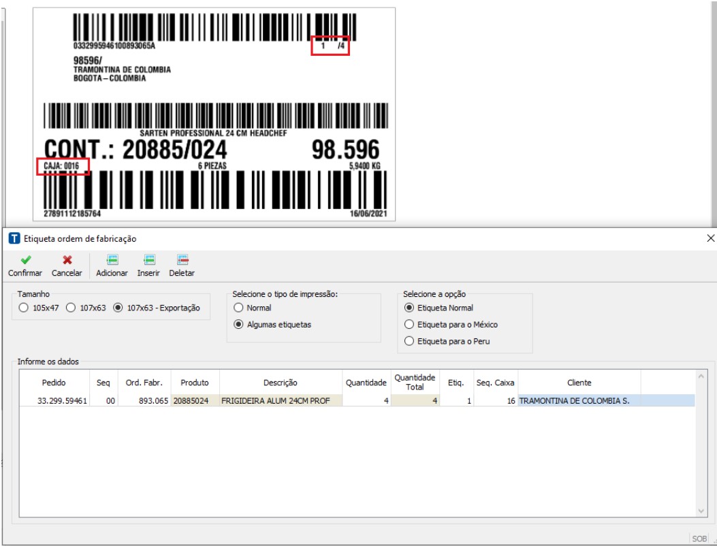The width and height of the screenshot is (717, 546).
Task: Click the Adicionar row icon
Action: 112,259
